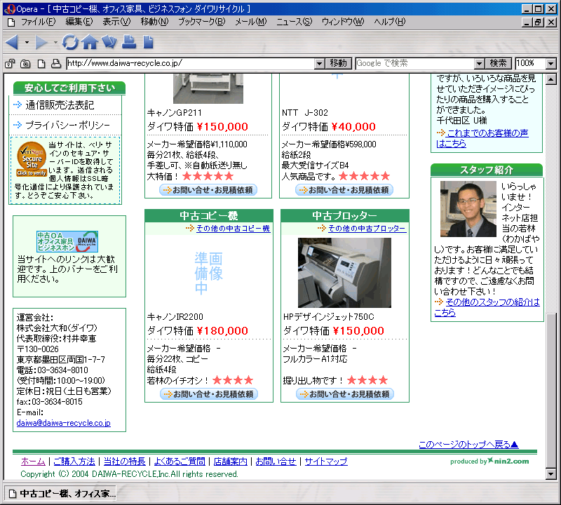Screen dimensions: 561x505
Task: Click the page icon on the bottom tab
Action: (x=13, y=494)
